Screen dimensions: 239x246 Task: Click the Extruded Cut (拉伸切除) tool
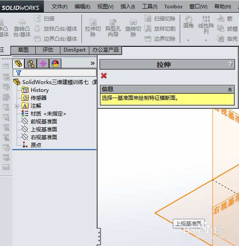click(x=93, y=28)
